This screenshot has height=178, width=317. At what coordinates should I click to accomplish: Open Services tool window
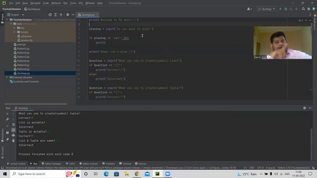coord(141,164)
